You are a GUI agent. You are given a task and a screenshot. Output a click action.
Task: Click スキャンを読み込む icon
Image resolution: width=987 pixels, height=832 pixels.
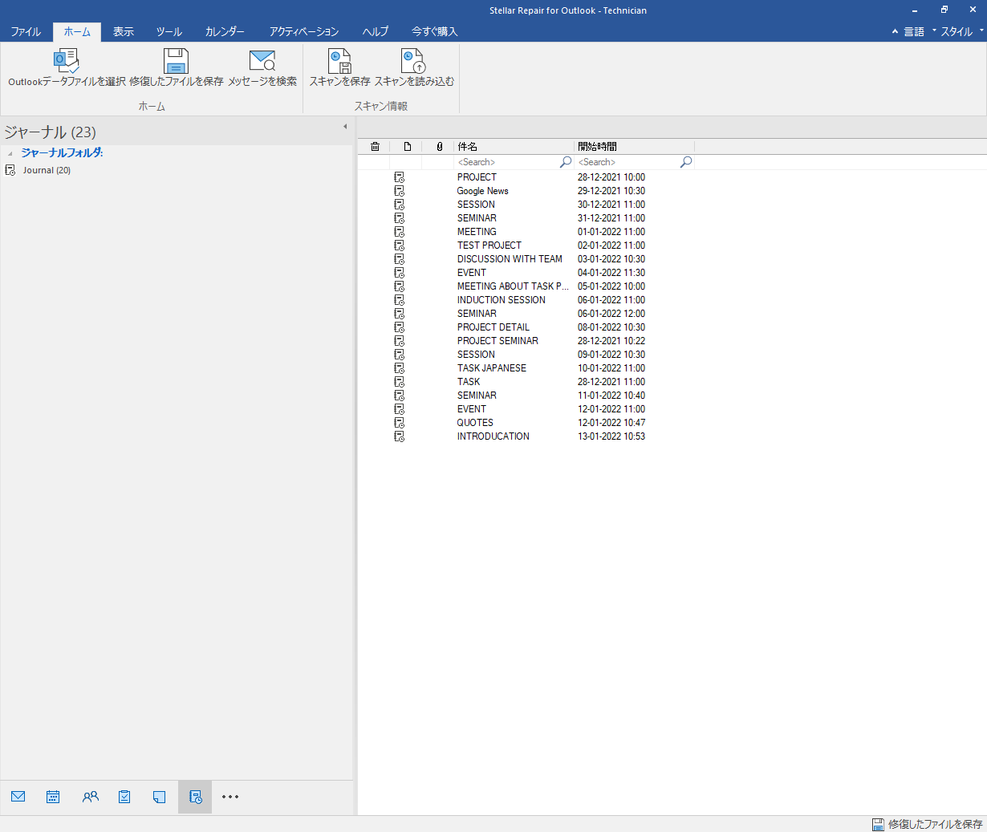[413, 61]
